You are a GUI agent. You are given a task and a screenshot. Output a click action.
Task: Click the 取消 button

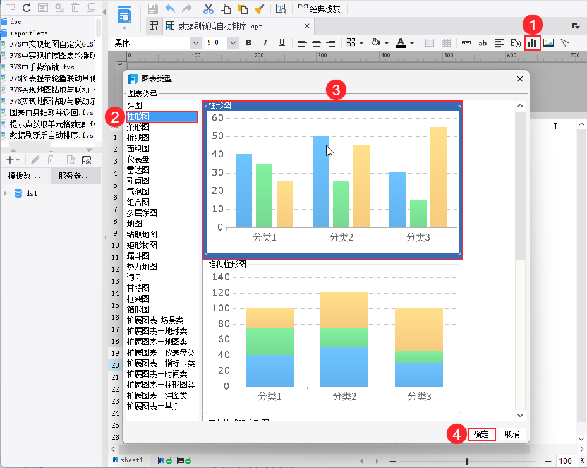click(x=512, y=434)
